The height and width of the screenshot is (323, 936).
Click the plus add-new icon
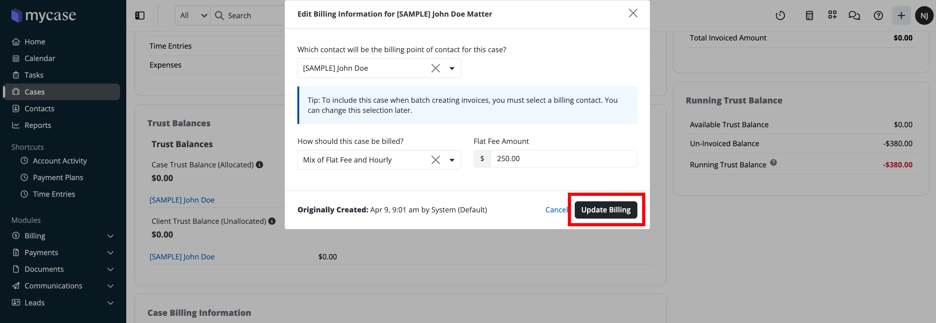click(901, 16)
